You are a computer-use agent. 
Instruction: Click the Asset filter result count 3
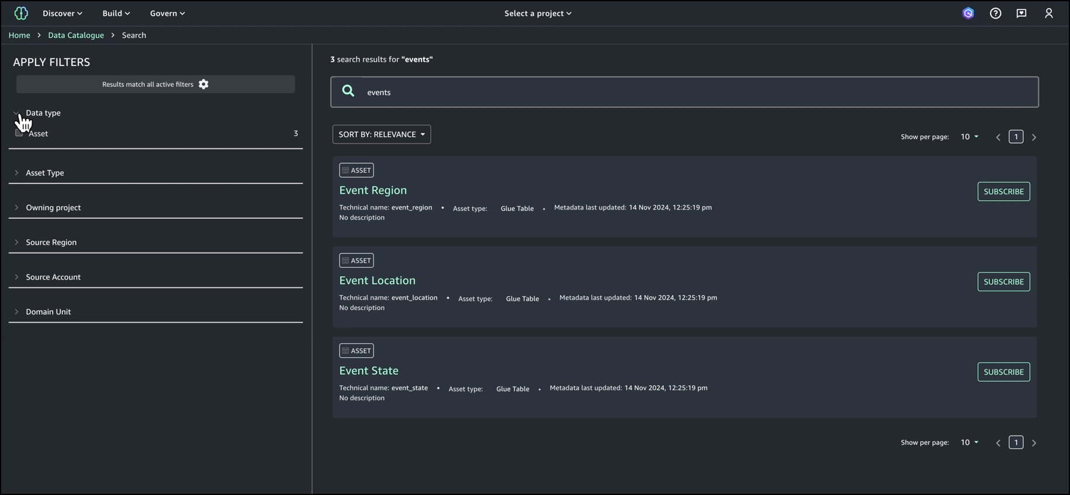pyautogui.click(x=296, y=134)
